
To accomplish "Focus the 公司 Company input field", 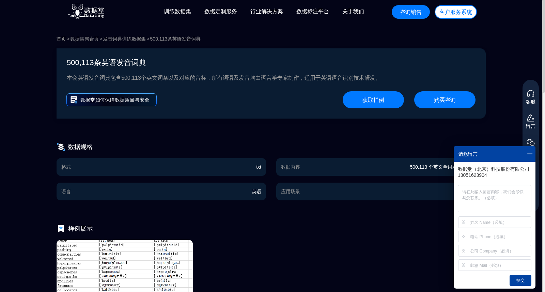I will [495, 251].
